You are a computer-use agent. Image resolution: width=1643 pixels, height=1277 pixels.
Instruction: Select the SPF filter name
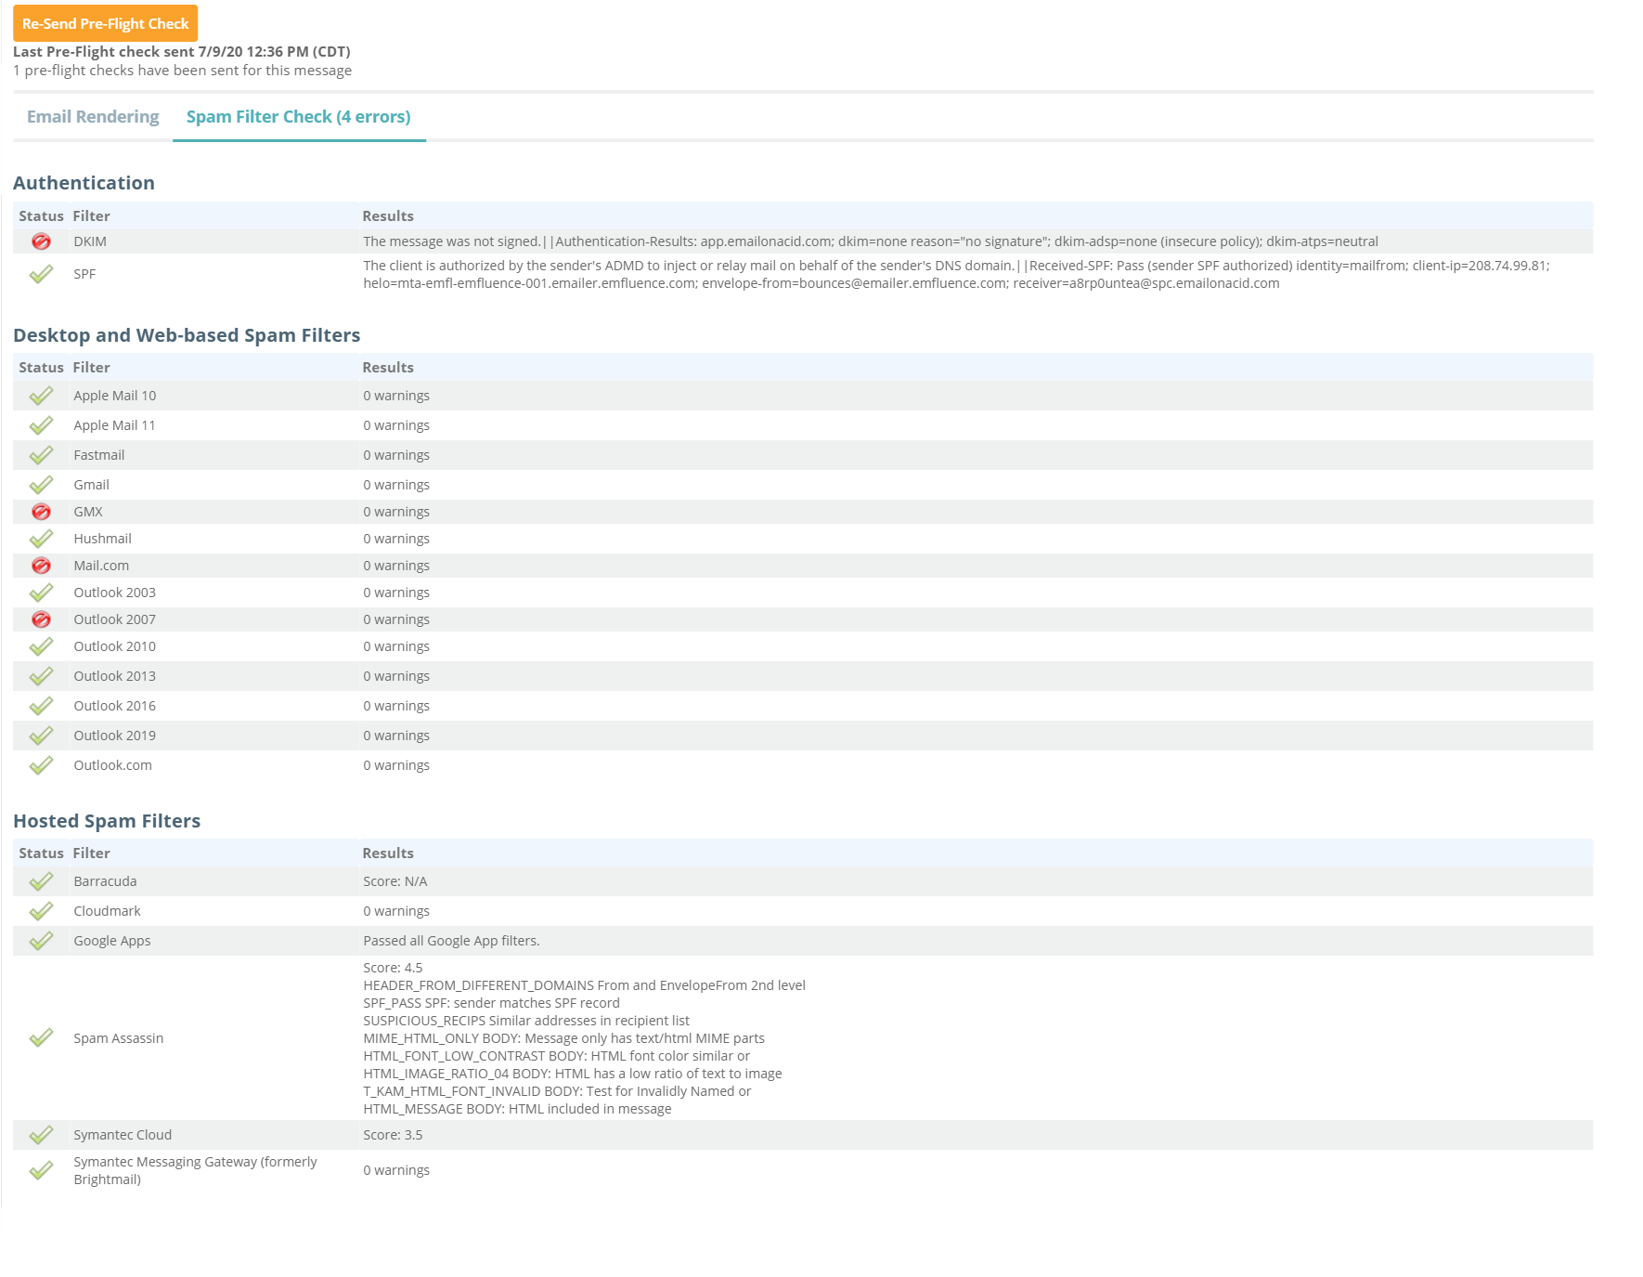[x=84, y=274]
